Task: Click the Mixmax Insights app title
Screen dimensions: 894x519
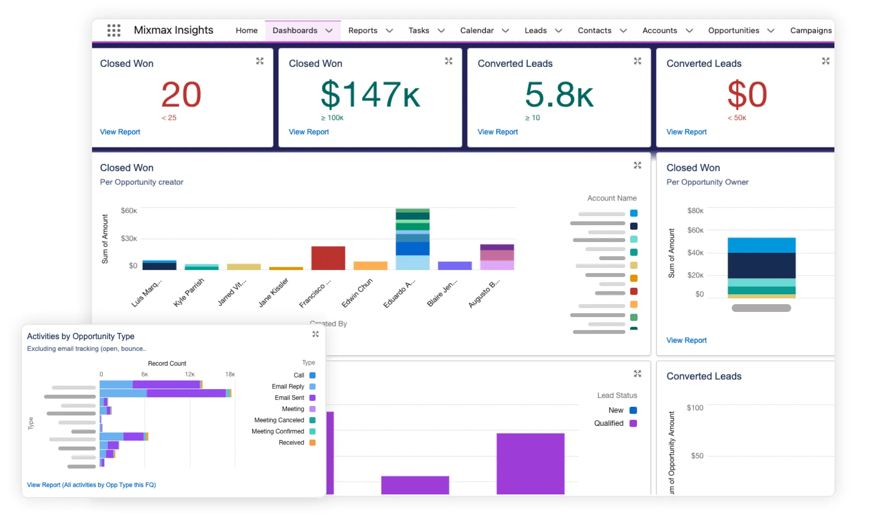Action: click(x=173, y=30)
